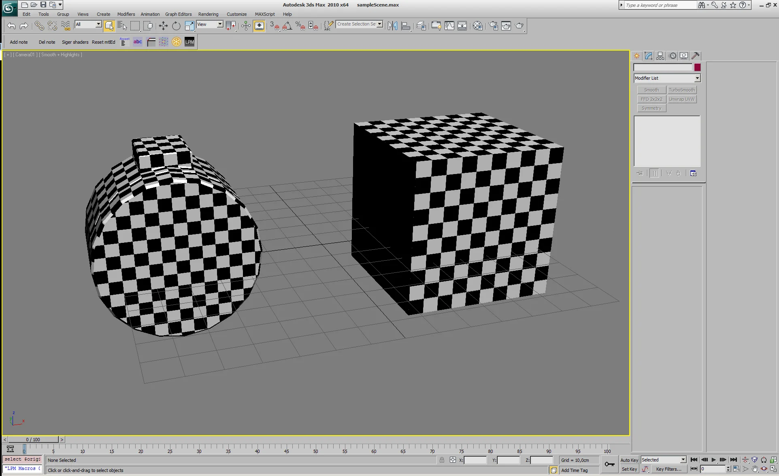Screen dimensions: 779x476
Task: Toggle Angle Snap
Action: (287, 26)
